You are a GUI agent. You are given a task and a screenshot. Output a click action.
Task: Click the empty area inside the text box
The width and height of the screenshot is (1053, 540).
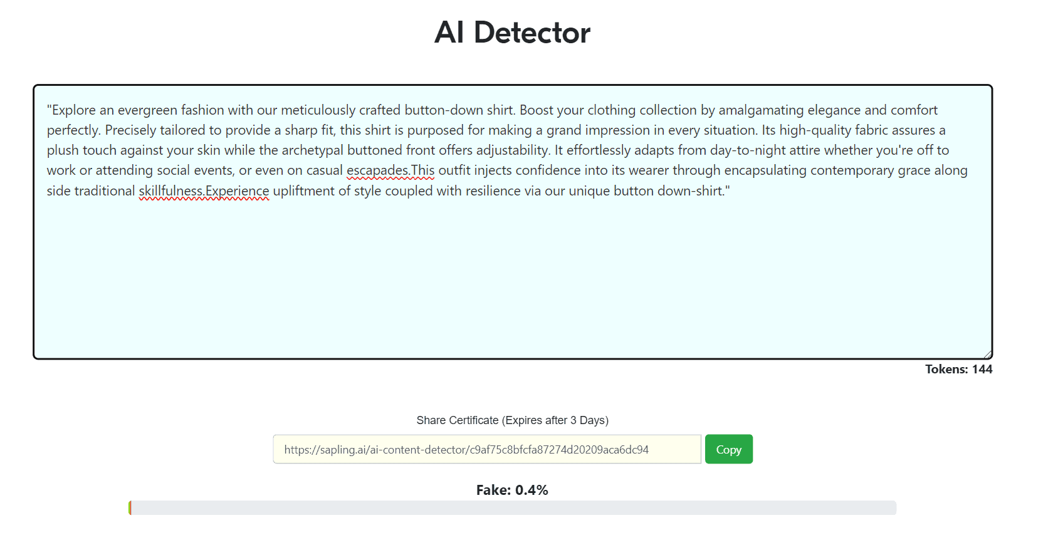tap(512, 276)
